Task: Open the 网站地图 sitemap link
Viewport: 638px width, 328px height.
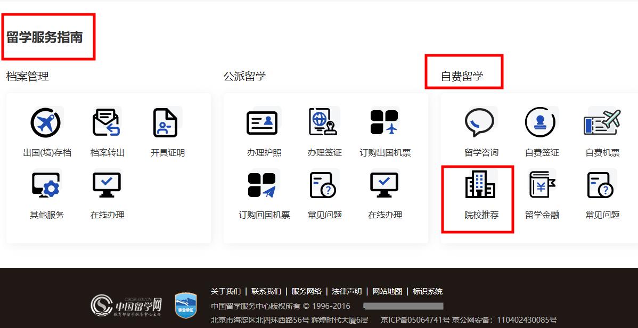Action: (x=387, y=291)
